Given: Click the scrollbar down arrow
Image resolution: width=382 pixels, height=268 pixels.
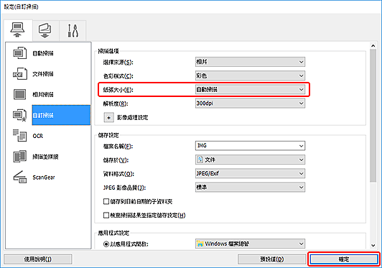Looking at the screenshot, I should (373, 245).
